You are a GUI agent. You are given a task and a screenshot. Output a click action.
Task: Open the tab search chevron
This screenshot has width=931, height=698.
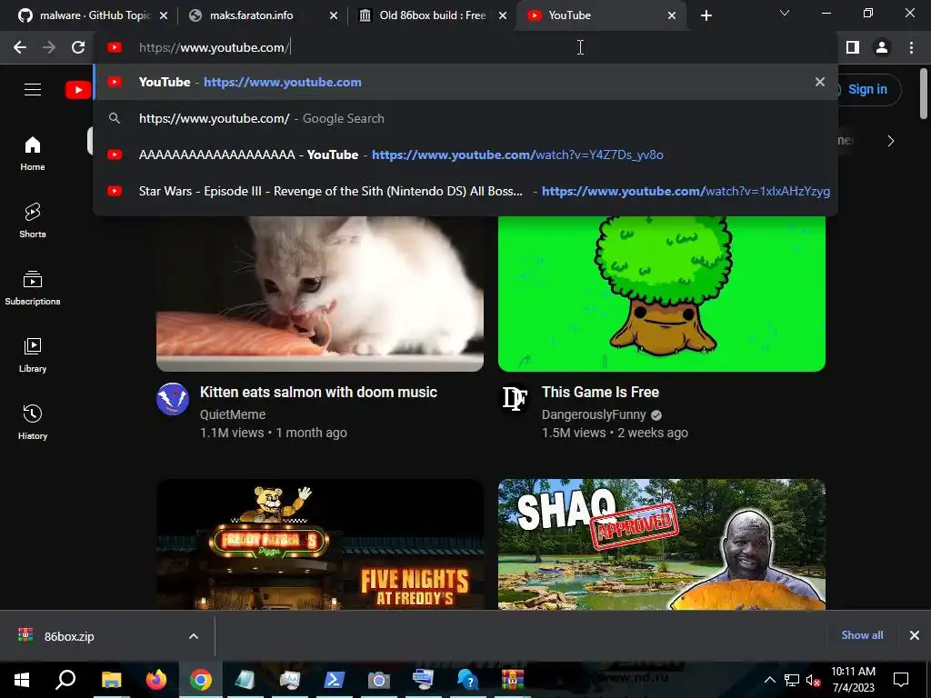click(785, 13)
